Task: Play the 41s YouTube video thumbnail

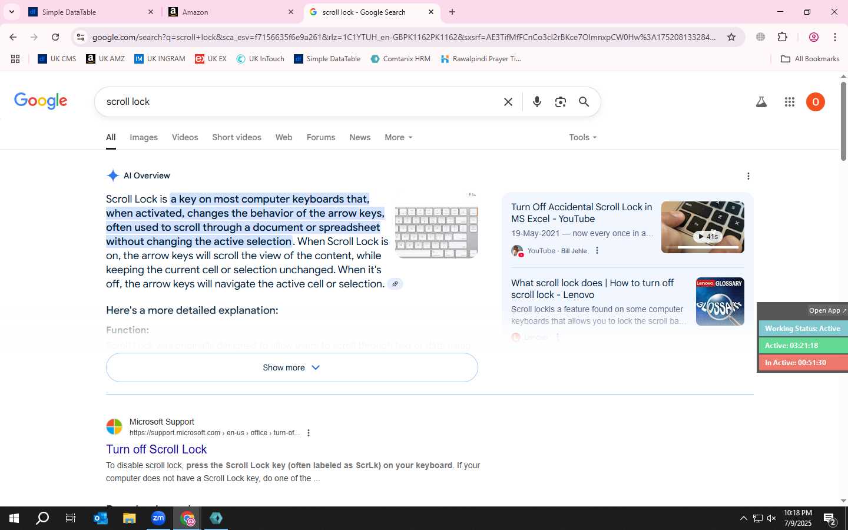Action: 703,227
